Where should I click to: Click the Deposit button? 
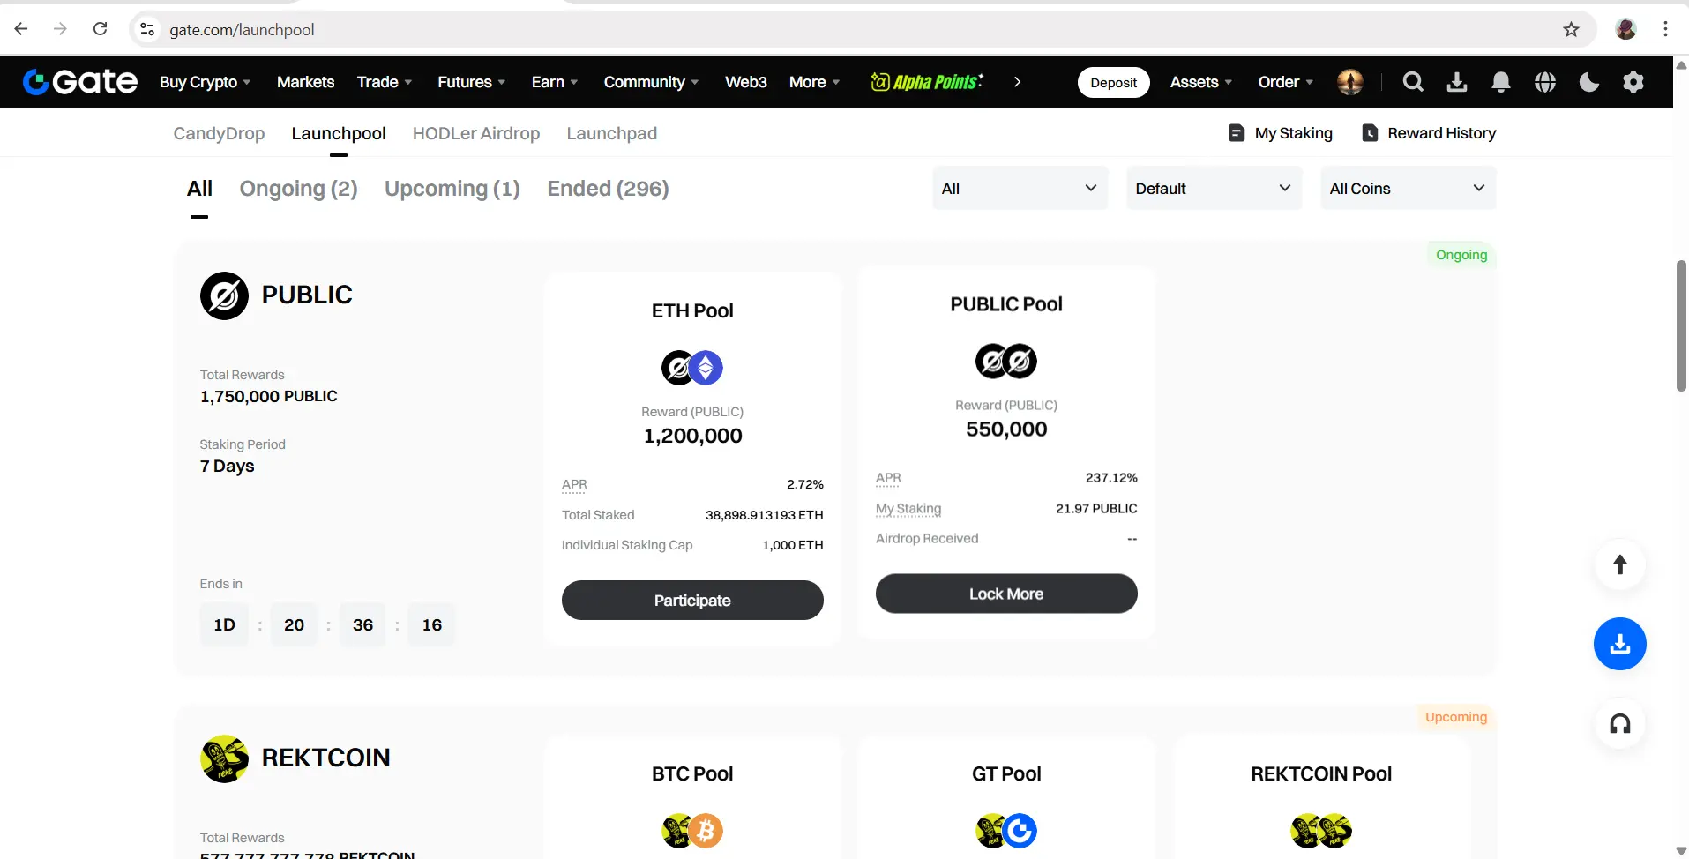pyautogui.click(x=1114, y=82)
